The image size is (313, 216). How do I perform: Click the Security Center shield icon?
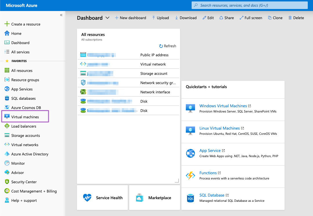7,182
